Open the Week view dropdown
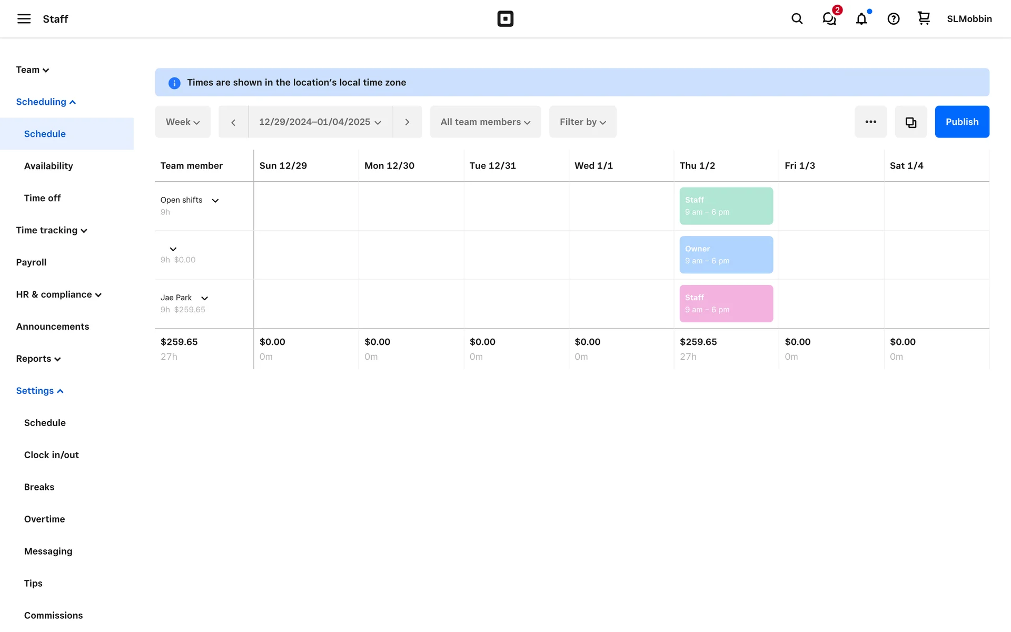The height and width of the screenshot is (632, 1011). tap(183, 122)
